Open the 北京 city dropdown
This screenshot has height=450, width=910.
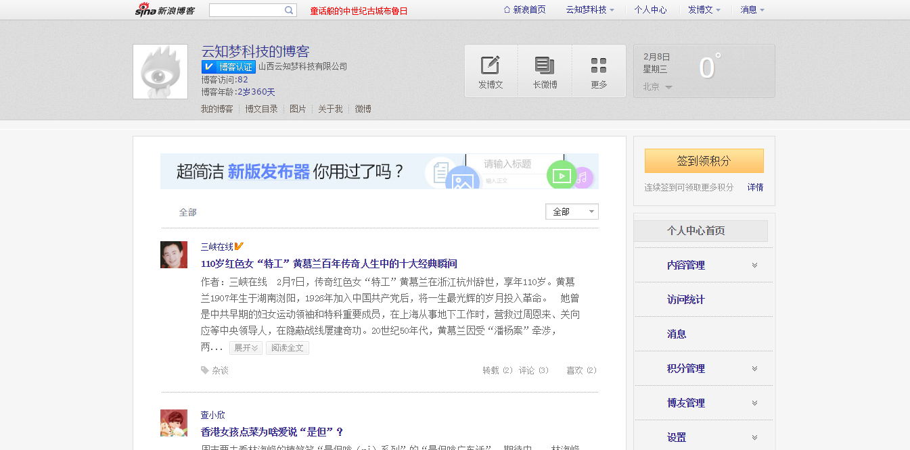point(658,87)
